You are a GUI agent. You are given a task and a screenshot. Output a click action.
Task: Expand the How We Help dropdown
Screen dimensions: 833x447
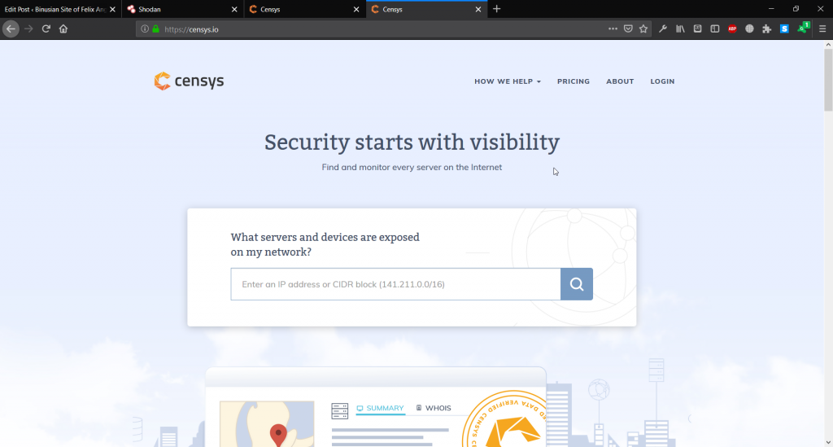[508, 81]
